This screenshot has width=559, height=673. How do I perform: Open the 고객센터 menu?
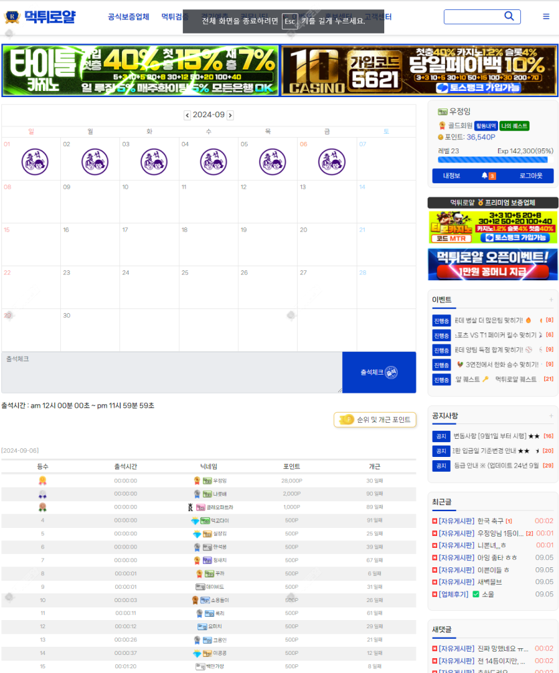point(378,17)
